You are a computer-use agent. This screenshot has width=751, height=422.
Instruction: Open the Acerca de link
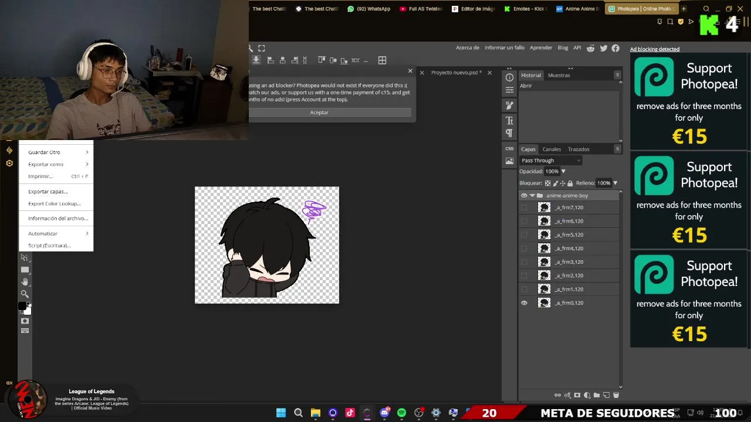(468, 48)
